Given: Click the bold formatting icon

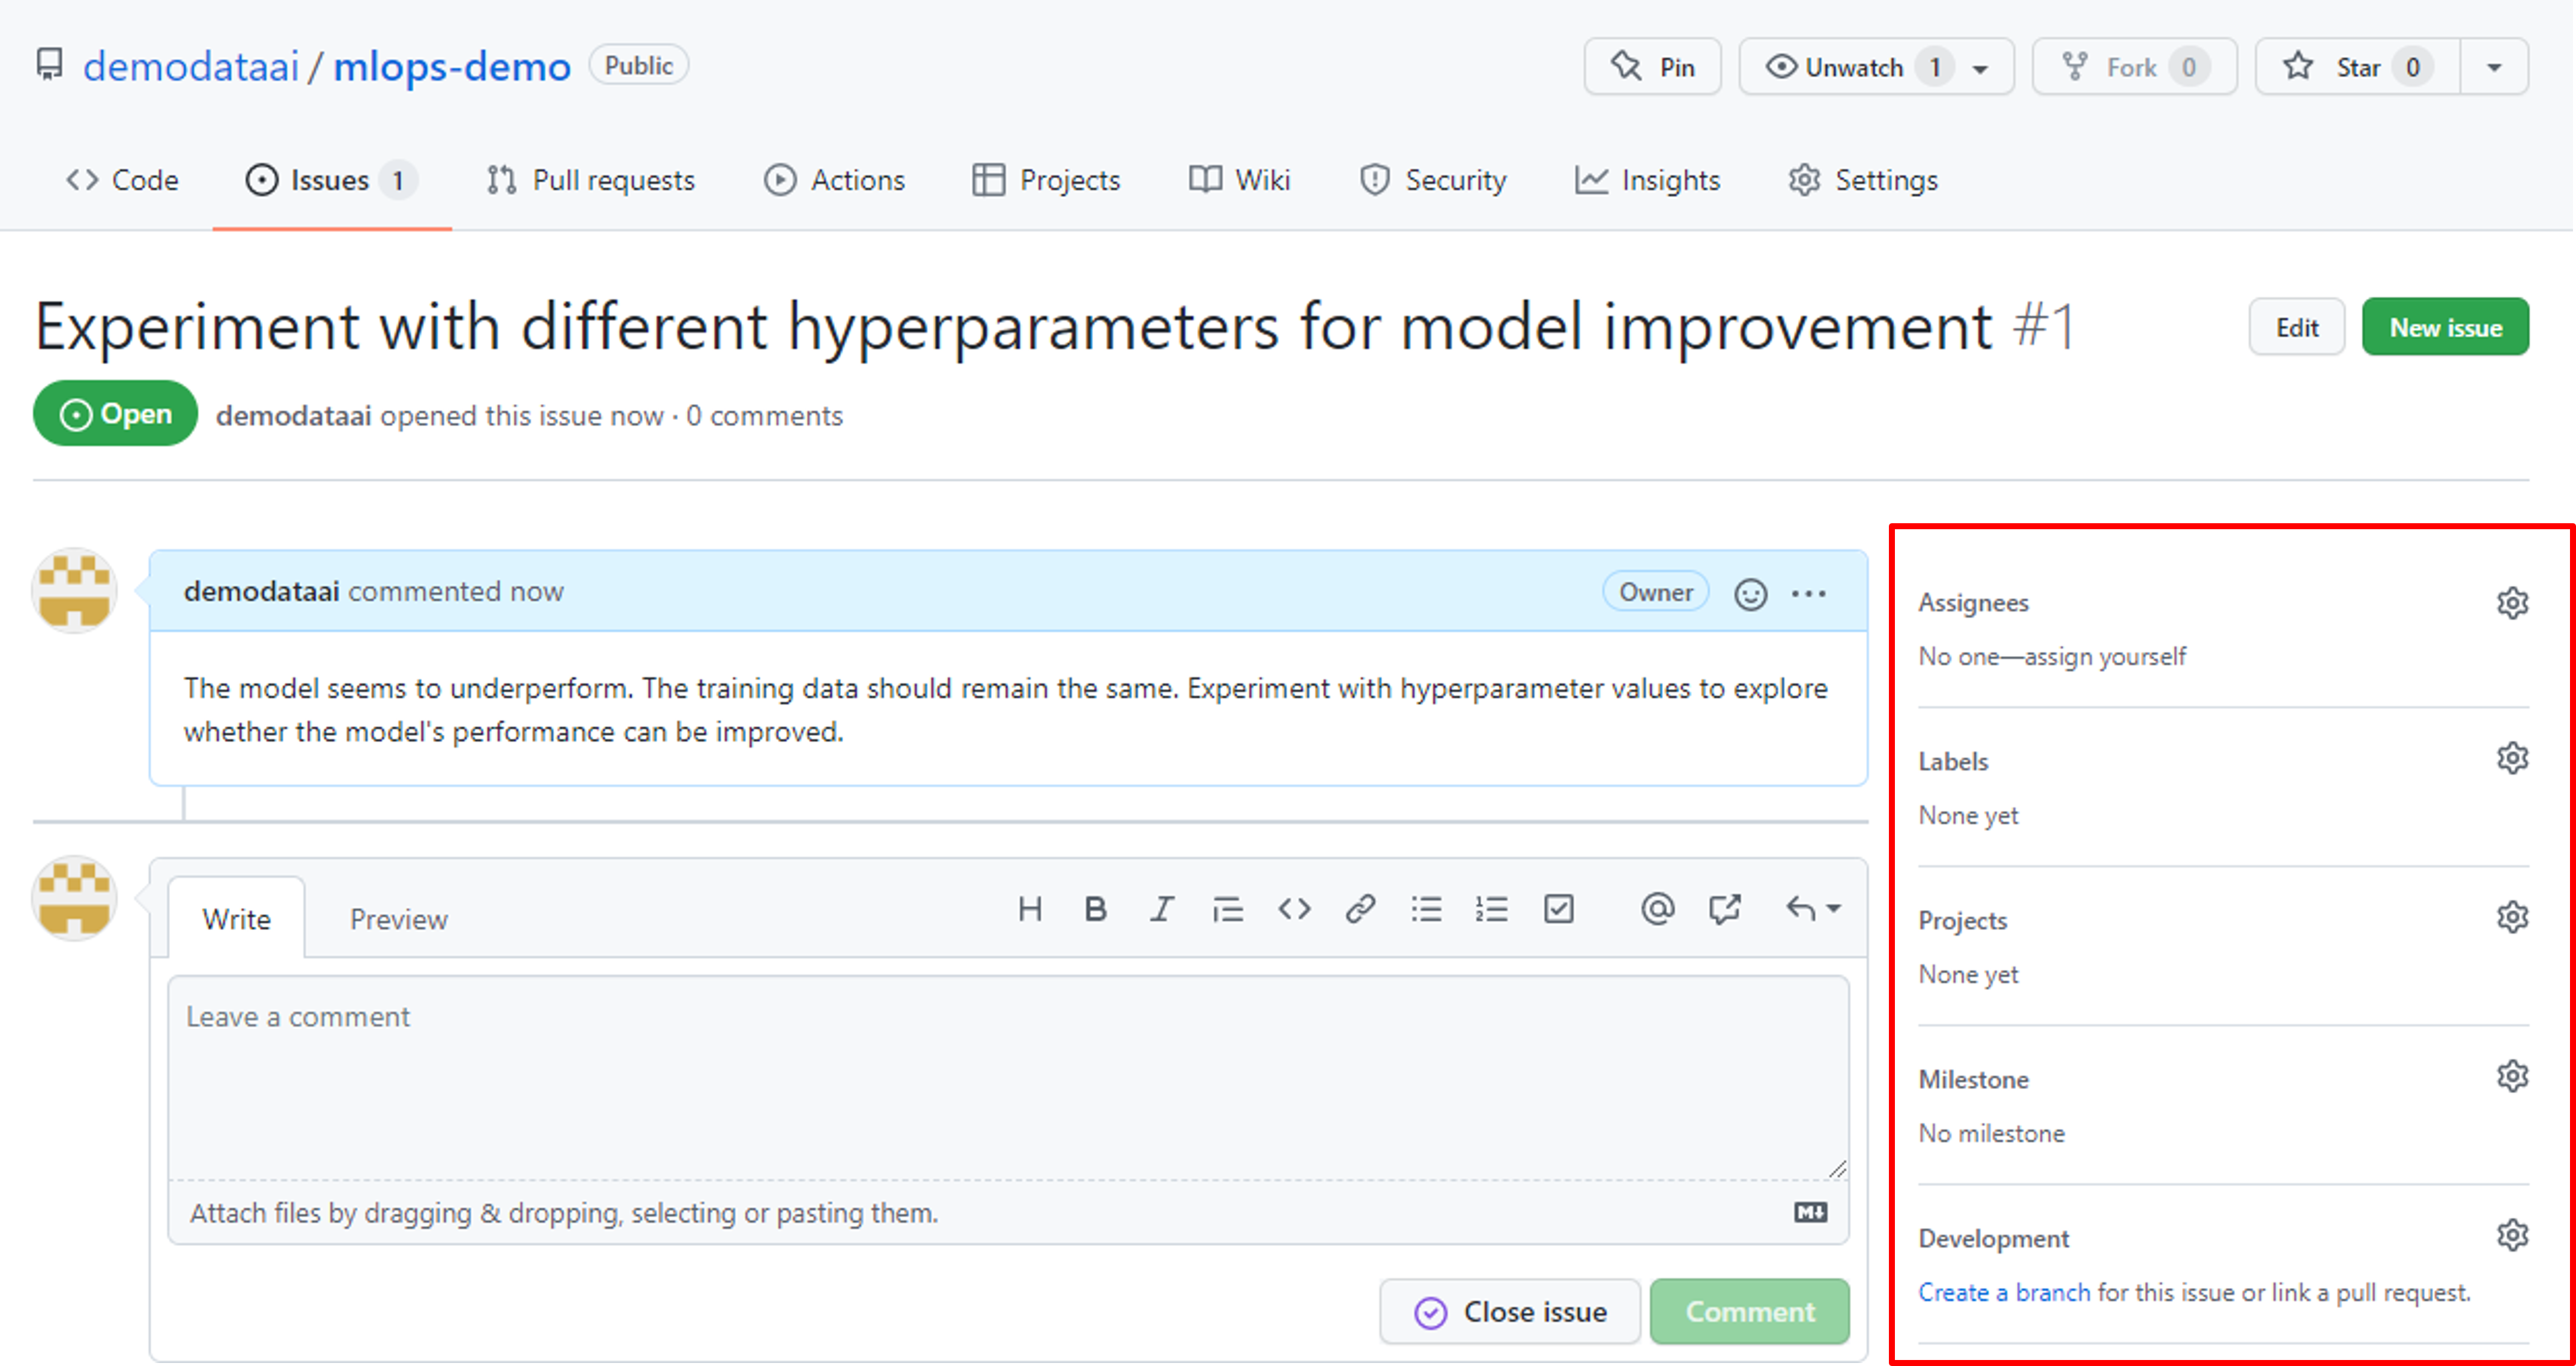Looking at the screenshot, I should [1092, 908].
